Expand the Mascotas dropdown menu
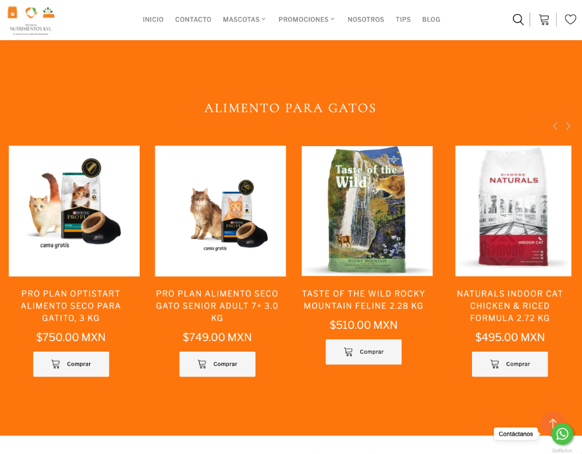The image size is (582, 454). 244,19
